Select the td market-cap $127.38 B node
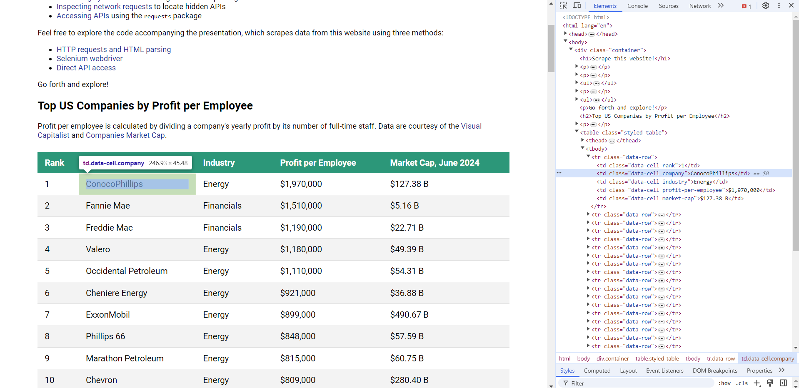The width and height of the screenshot is (799, 388). pyautogui.click(x=670, y=198)
